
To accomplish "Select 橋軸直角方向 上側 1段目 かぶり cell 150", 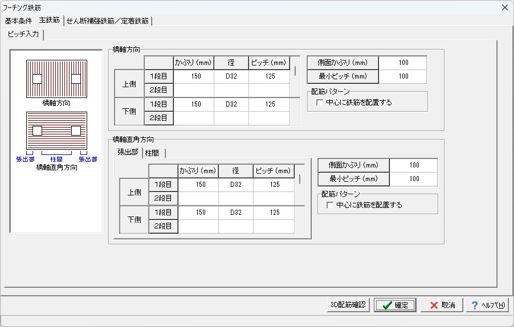I will pos(198,185).
